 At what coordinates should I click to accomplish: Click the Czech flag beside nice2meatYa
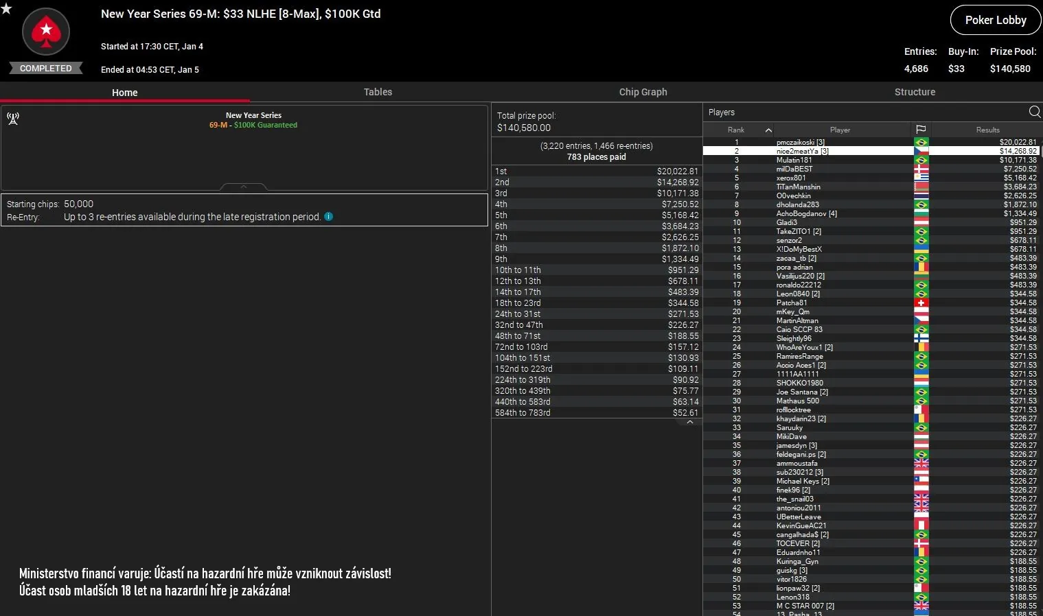coord(921,151)
